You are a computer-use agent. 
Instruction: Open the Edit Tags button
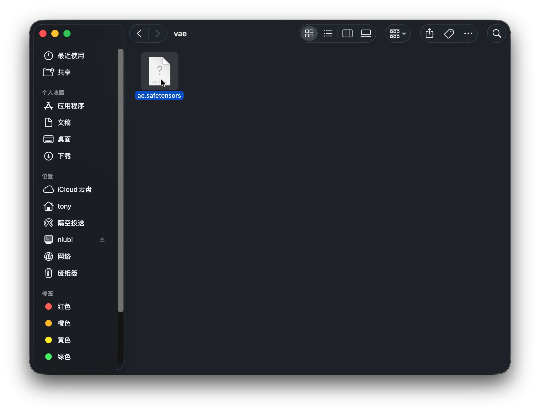(449, 33)
